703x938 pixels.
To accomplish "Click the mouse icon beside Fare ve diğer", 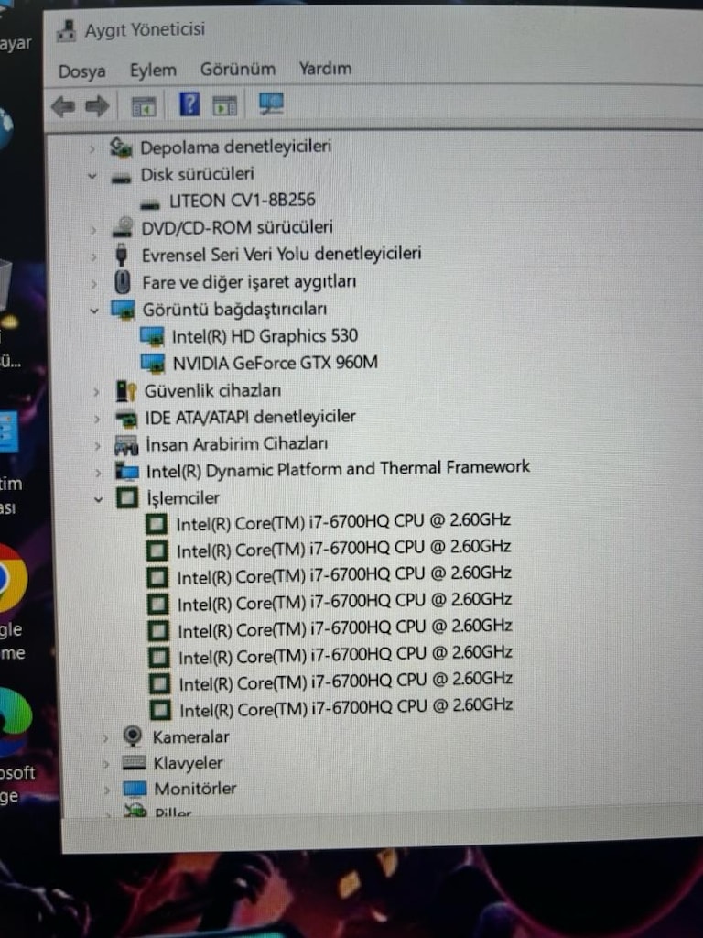I will point(122,282).
